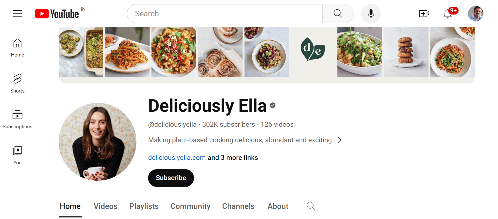
Task: Expand the channel description chevron
Action: pyautogui.click(x=340, y=140)
